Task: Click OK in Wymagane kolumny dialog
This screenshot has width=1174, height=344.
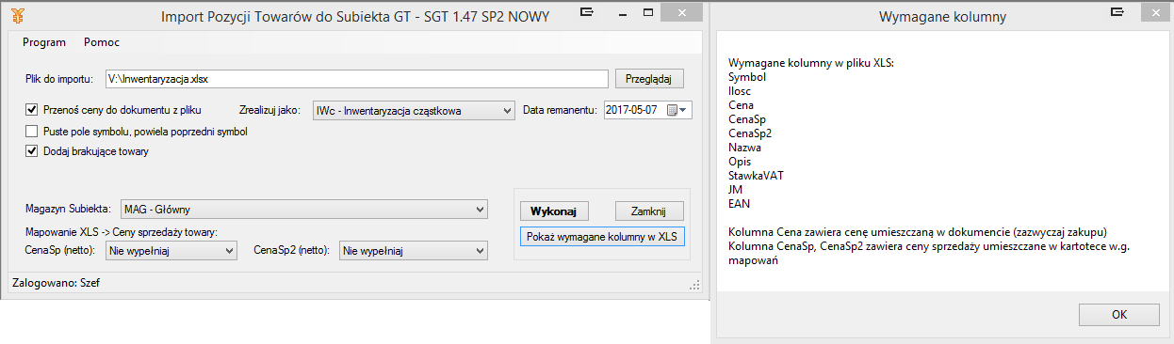Action: pos(1119,315)
